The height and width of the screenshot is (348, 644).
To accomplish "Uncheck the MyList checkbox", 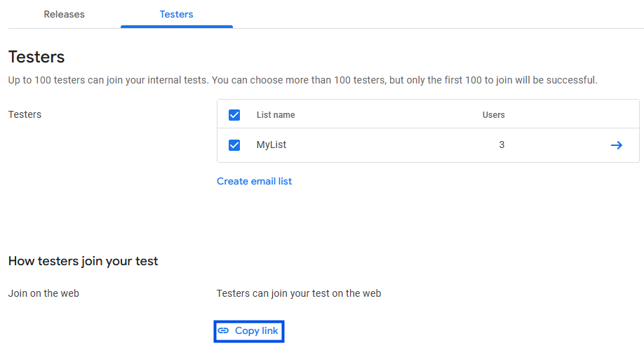I will pyautogui.click(x=234, y=145).
